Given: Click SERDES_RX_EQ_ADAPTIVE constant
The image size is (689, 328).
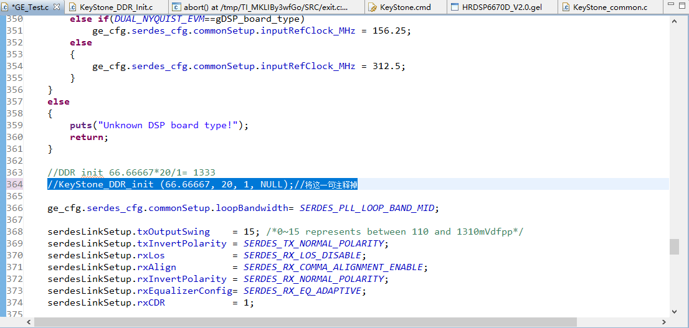Looking at the screenshot, I should (303, 291).
